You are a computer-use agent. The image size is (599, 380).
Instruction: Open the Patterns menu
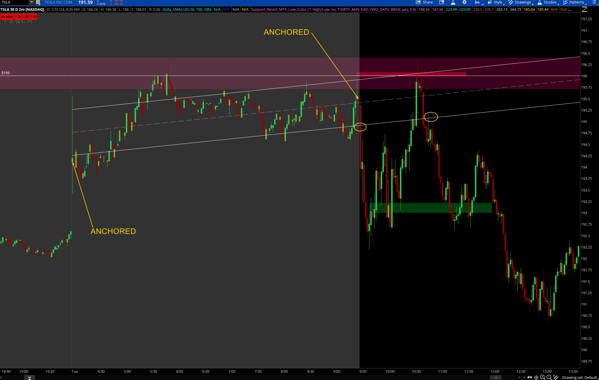(x=574, y=2)
